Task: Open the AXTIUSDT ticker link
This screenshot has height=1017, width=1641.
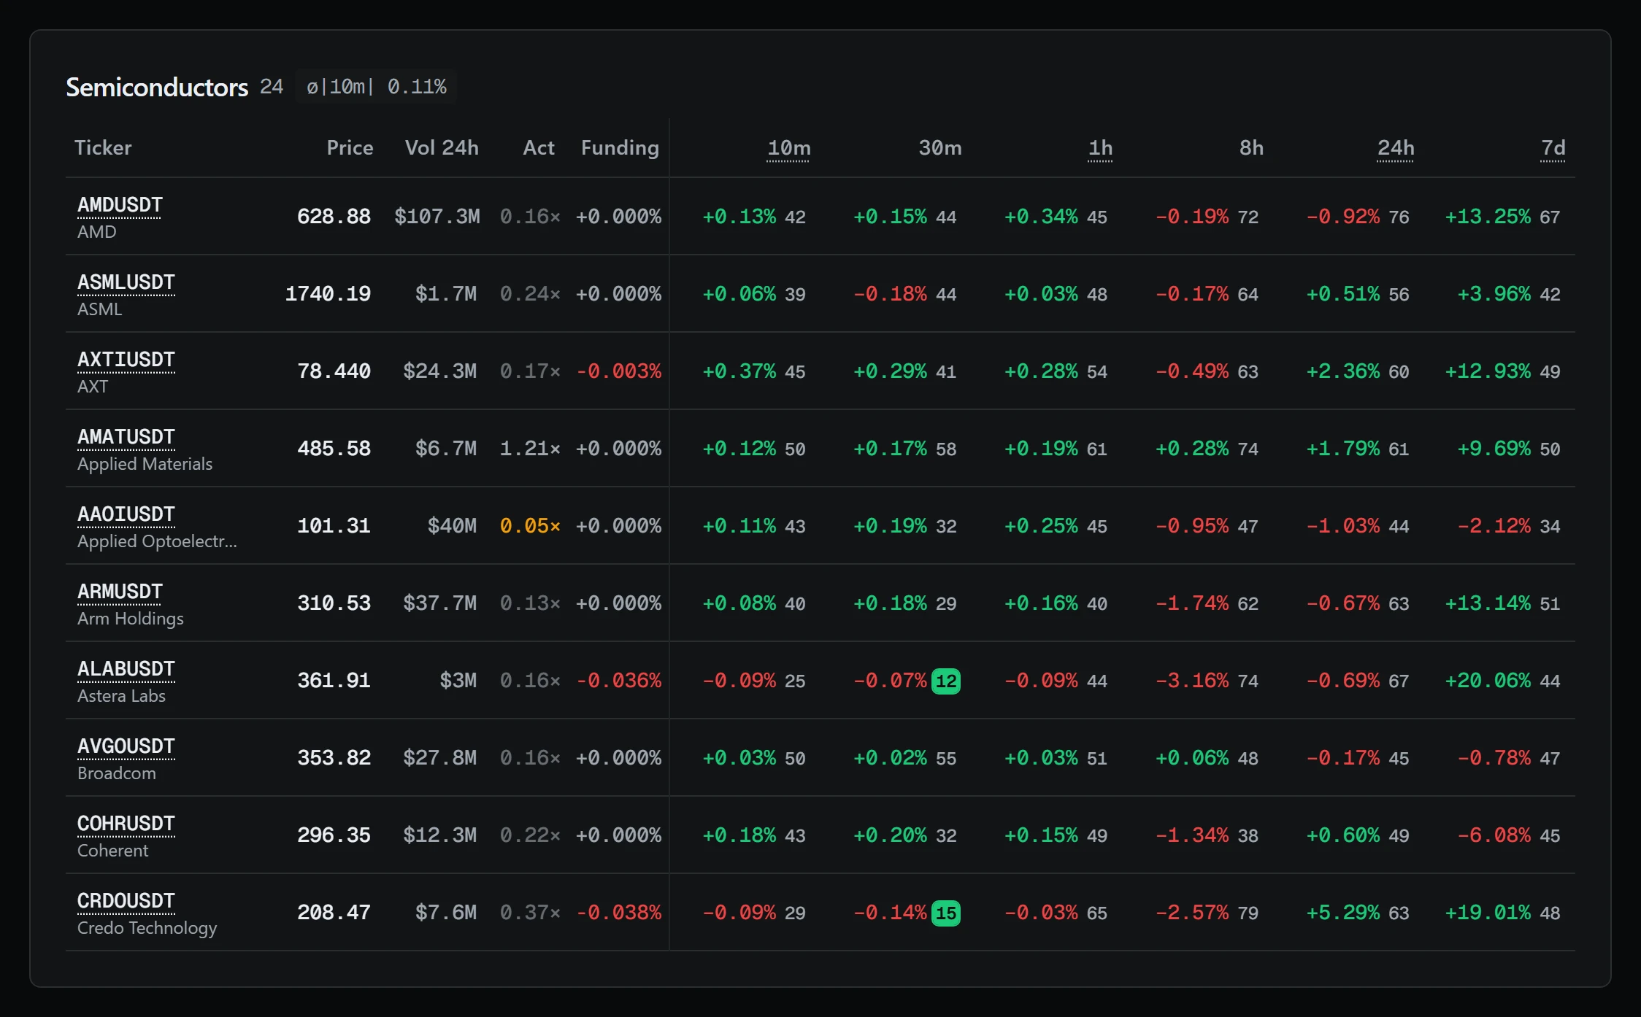Action: 126,360
